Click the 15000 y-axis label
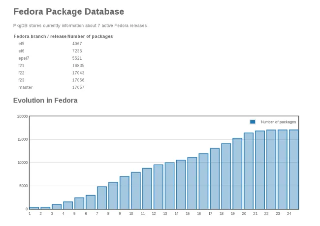This screenshot has height=226, width=320. tap(23, 139)
